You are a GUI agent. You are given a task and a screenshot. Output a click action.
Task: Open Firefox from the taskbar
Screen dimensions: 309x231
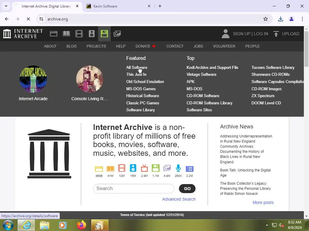pos(81,225)
